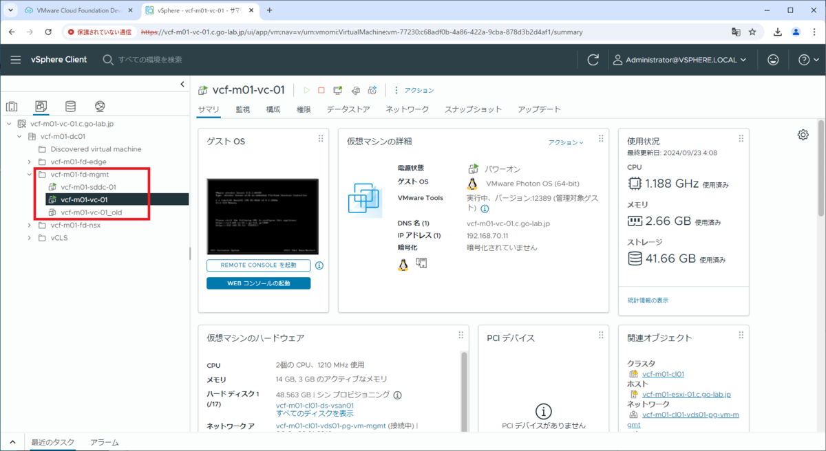
Task: Switch to VMware Cloud Foundation browser tab
Action: (77, 10)
